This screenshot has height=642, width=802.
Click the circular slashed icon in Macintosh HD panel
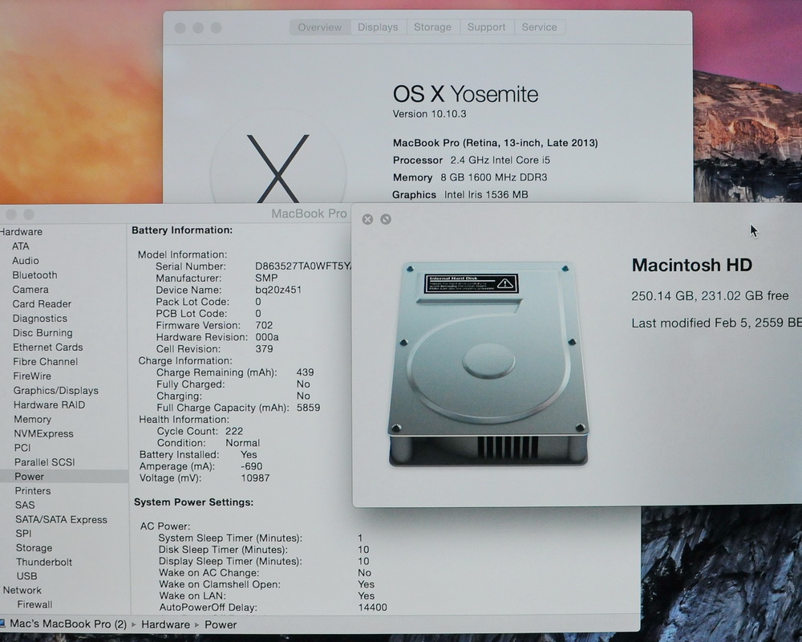pyautogui.click(x=386, y=219)
